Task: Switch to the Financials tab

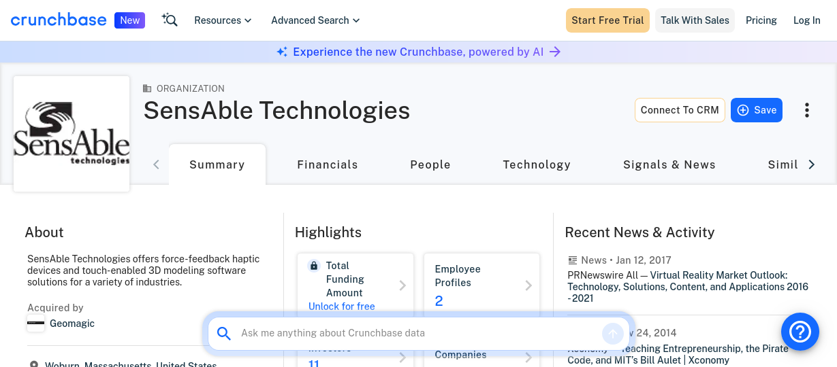Action: pos(328,164)
